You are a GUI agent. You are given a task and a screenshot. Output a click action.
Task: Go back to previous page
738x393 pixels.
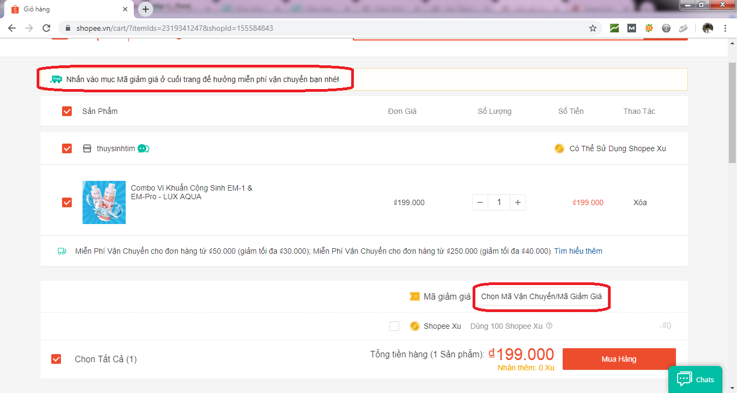pos(12,28)
